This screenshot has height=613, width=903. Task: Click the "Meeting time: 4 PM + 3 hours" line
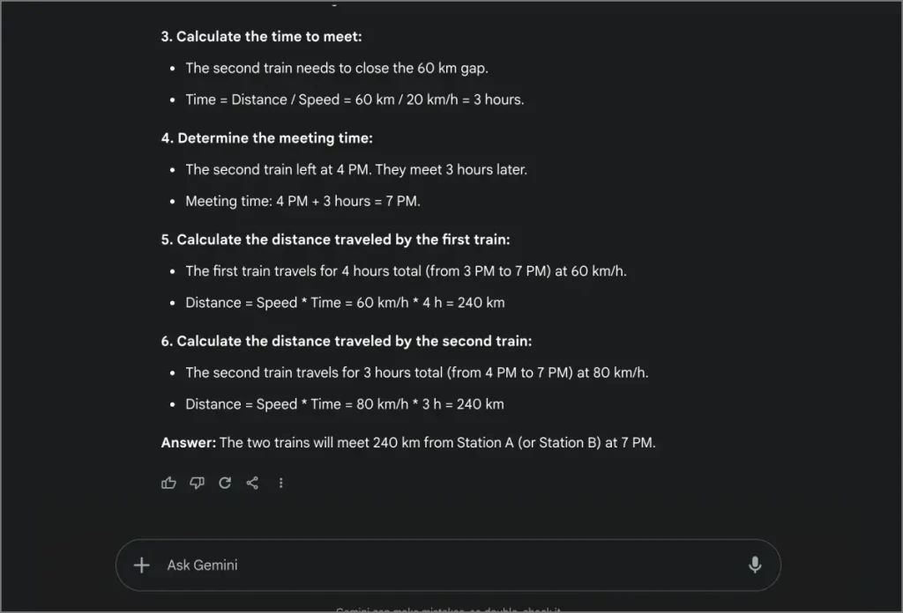click(x=302, y=201)
